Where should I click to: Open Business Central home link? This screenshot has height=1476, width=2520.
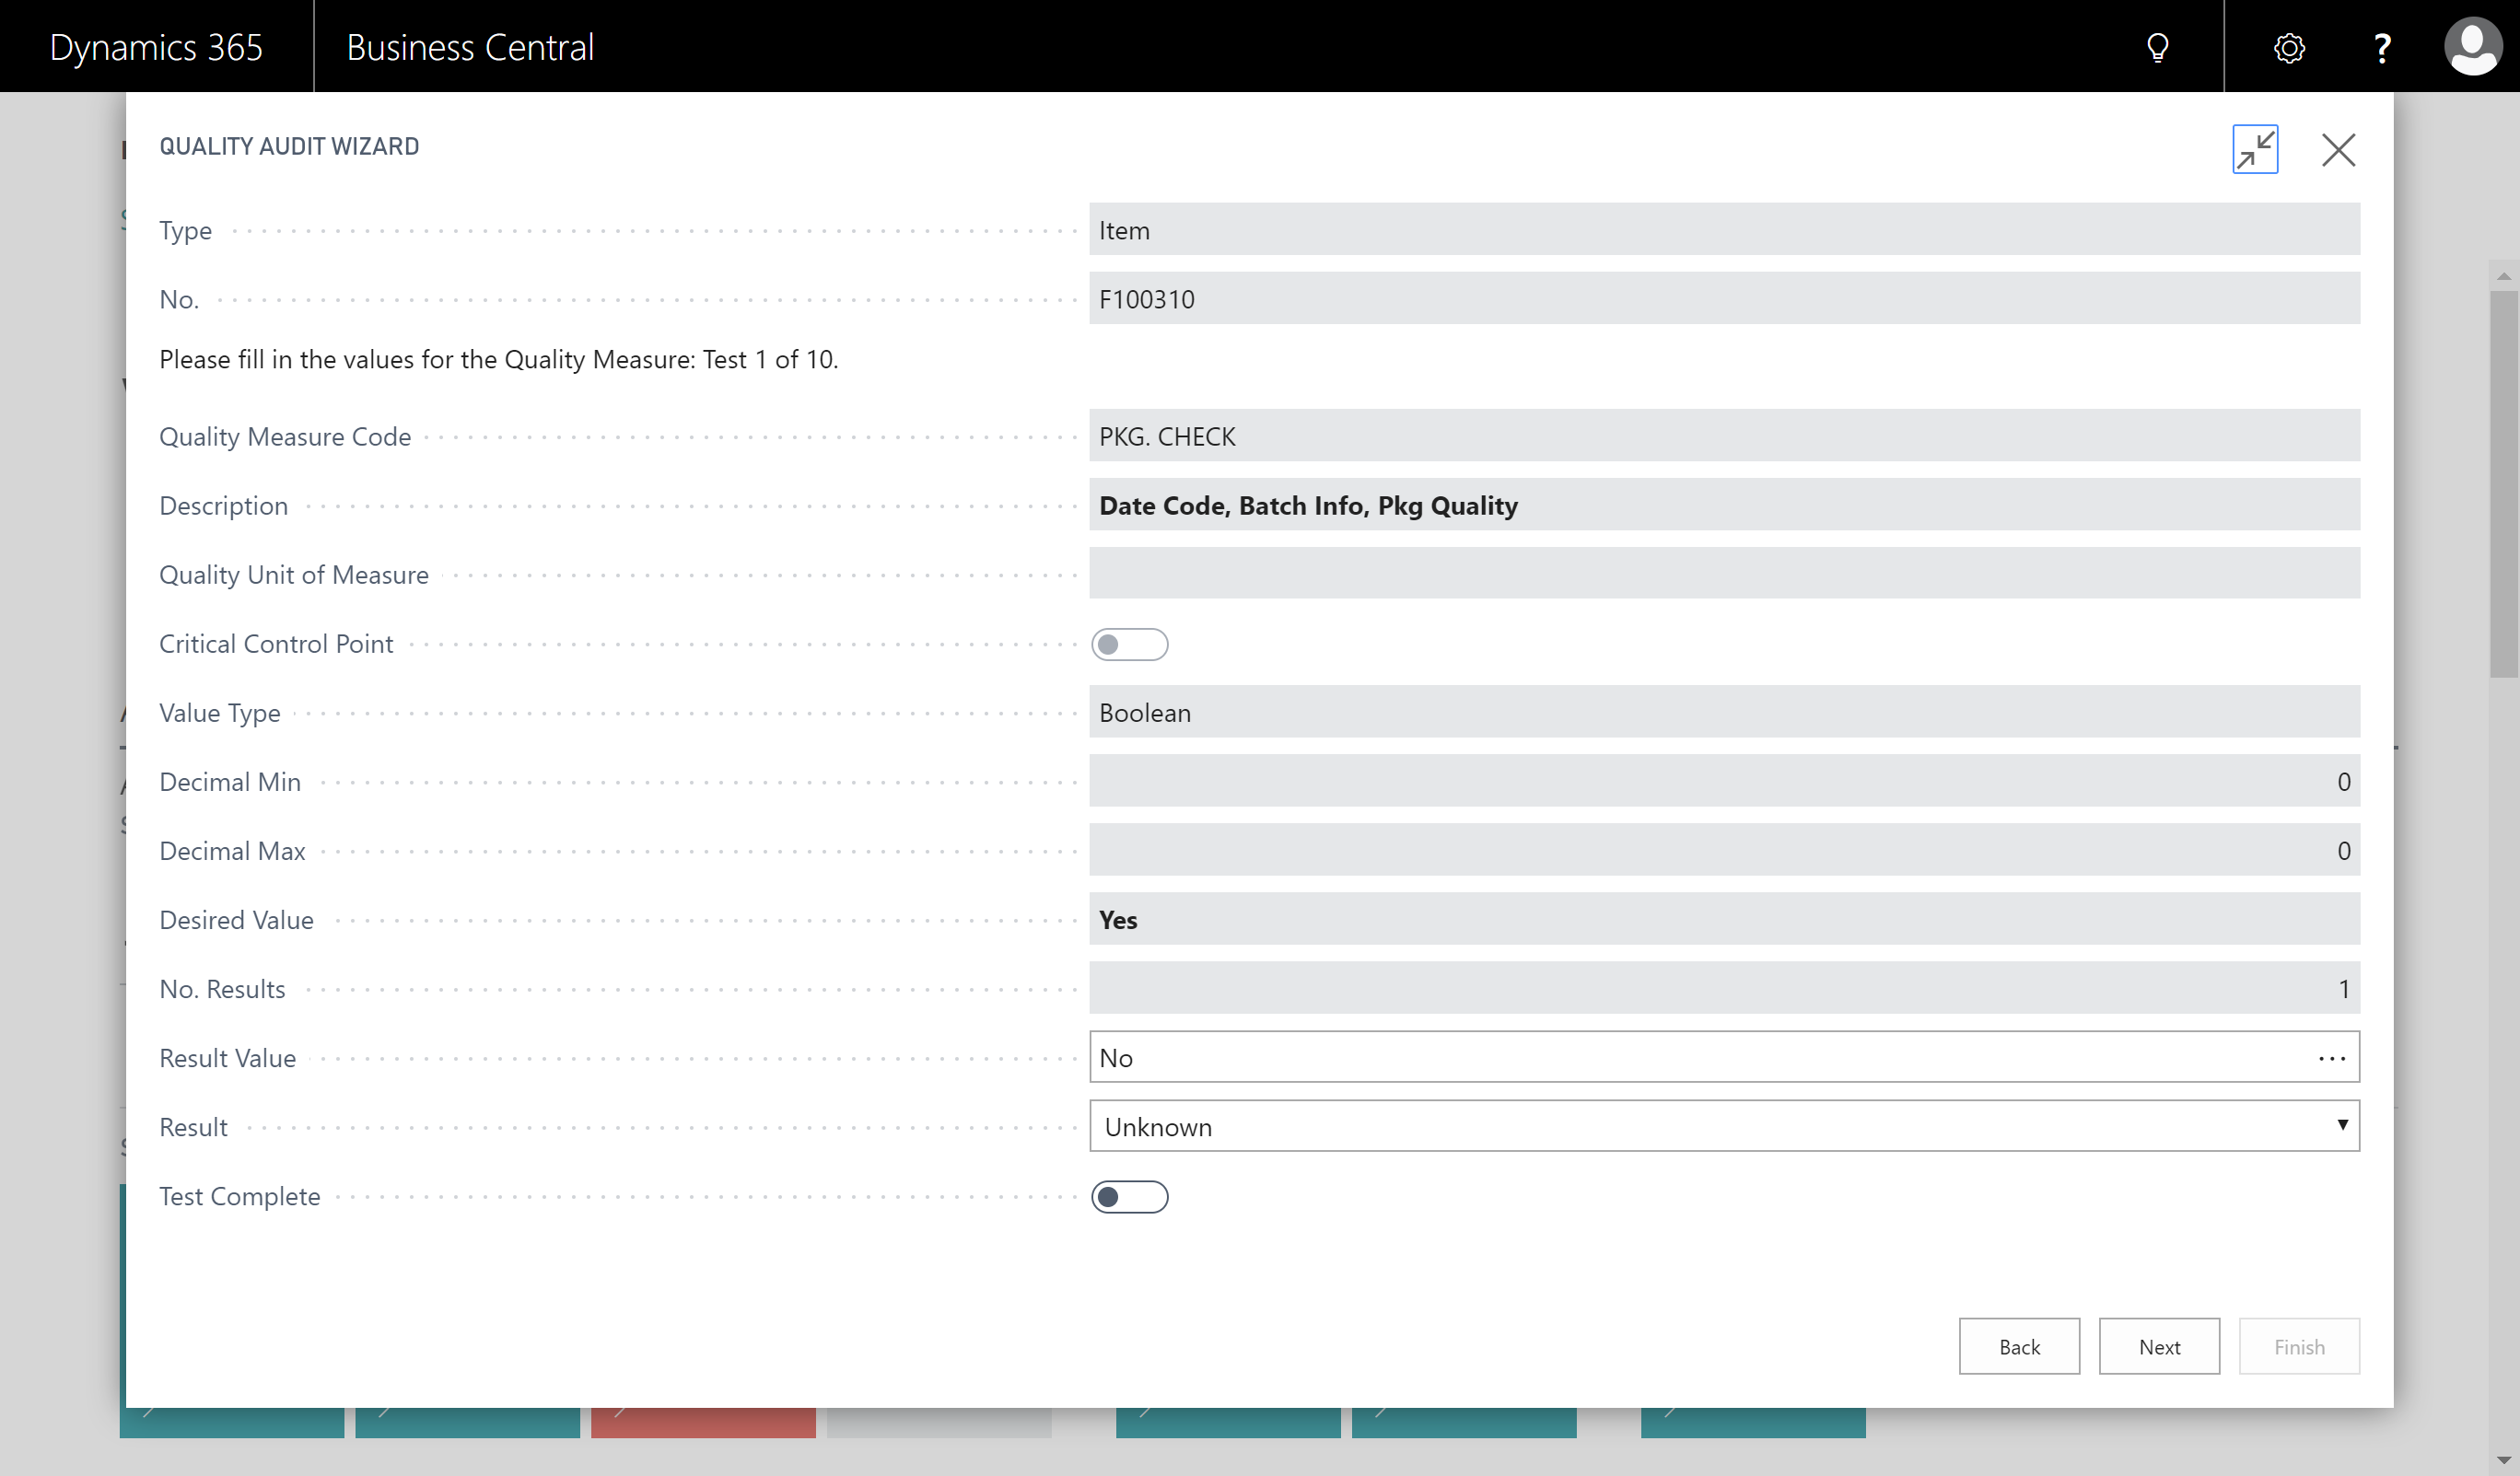[470, 47]
